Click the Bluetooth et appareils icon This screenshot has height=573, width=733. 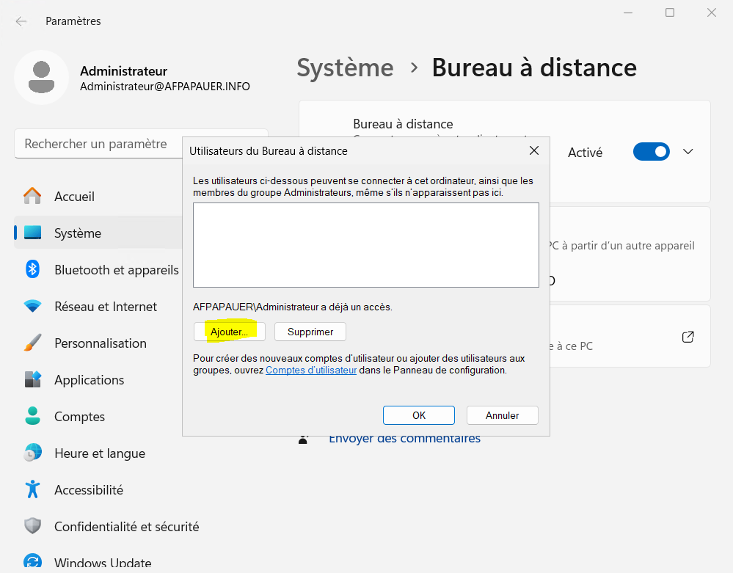coord(32,269)
